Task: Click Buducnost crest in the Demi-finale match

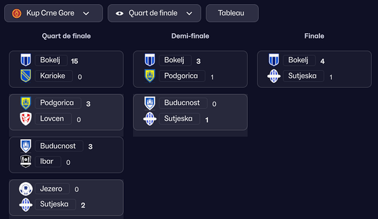Action: tap(150, 103)
